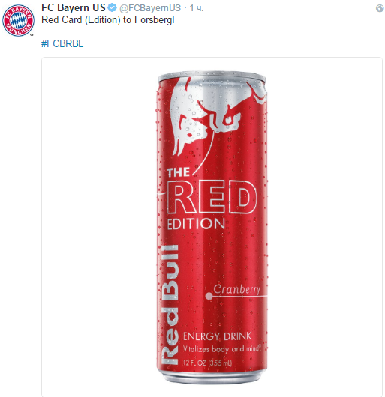The image size is (385, 397).
Task: Open the FC Bayern München avatar logo
Action: [x=18, y=20]
